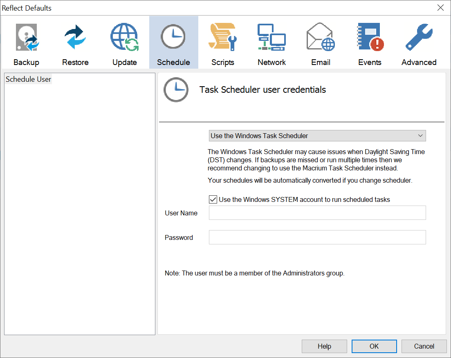This screenshot has height=358, width=451.
Task: Dismiss the dialog with Cancel
Action: (424, 346)
